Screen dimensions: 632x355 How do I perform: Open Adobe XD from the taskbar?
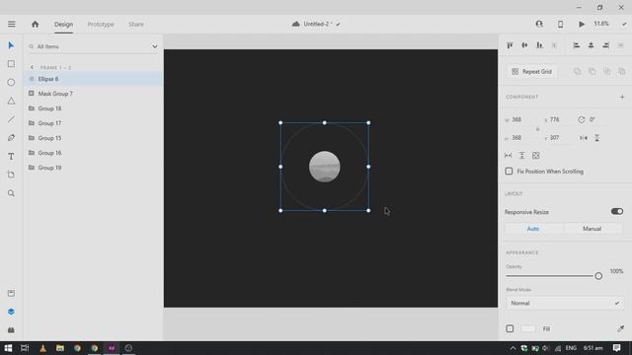[x=112, y=348]
